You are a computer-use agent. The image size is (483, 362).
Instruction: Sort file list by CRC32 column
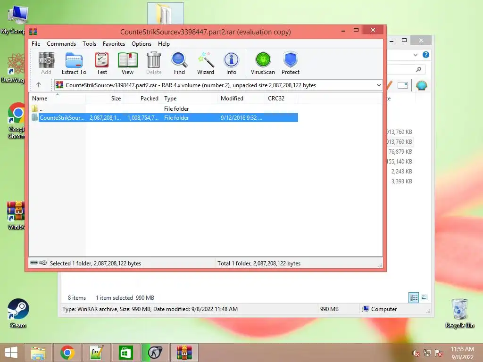(x=281, y=98)
